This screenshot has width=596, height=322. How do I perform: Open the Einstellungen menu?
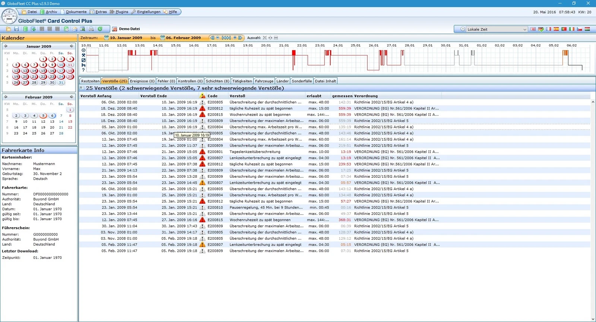[146, 12]
